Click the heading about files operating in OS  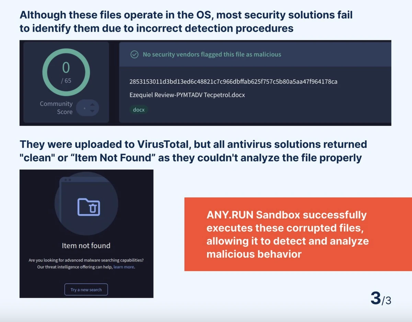point(186,21)
